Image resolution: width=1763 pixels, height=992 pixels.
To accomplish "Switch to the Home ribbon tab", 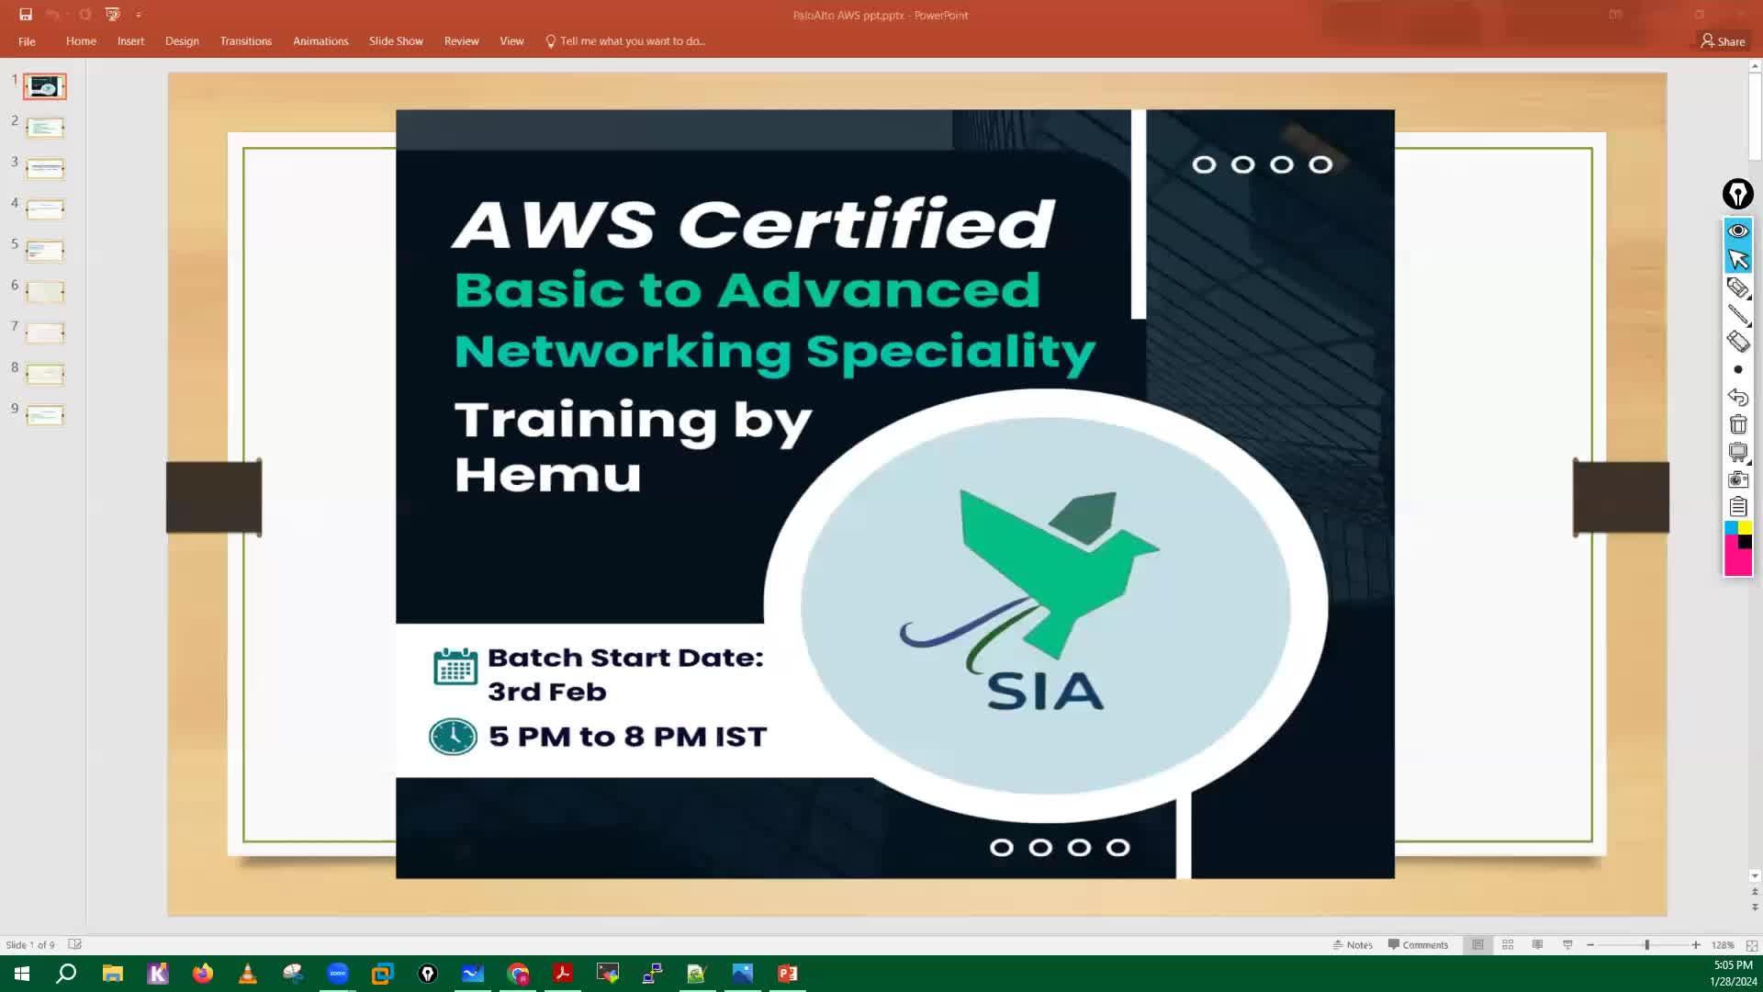I will coord(81,41).
